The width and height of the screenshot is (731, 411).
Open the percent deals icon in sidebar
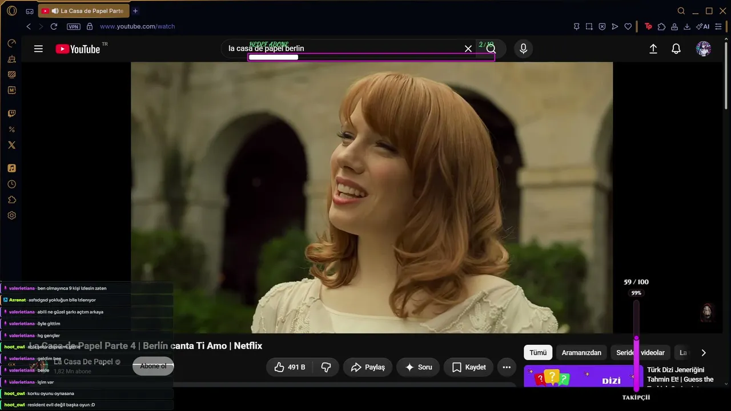11,130
